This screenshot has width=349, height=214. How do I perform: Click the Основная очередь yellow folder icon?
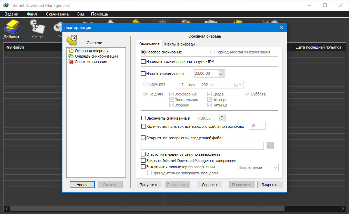71,51
